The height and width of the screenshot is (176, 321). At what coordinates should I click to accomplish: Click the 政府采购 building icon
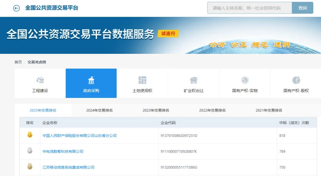coord(91,80)
